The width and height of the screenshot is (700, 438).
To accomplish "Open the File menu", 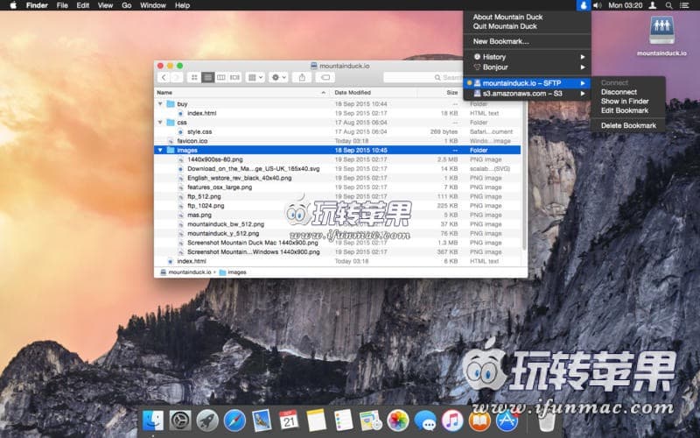I will coord(62,5).
